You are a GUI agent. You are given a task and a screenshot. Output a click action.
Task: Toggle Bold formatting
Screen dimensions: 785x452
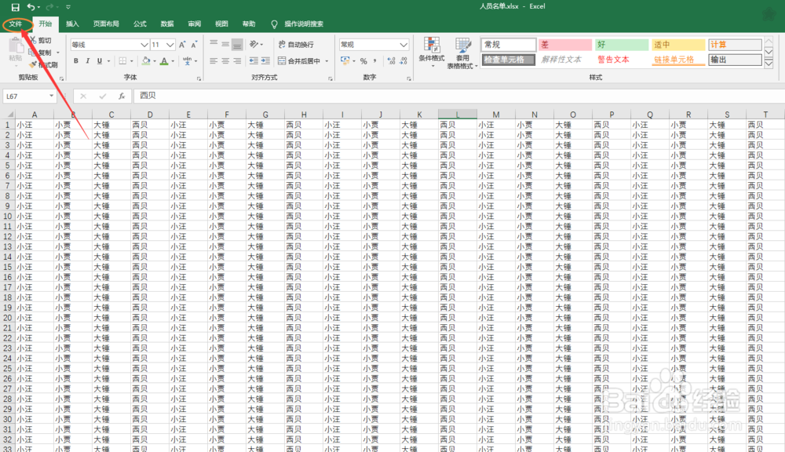(x=75, y=61)
